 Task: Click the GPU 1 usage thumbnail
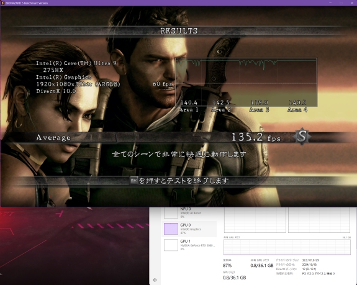point(171,245)
